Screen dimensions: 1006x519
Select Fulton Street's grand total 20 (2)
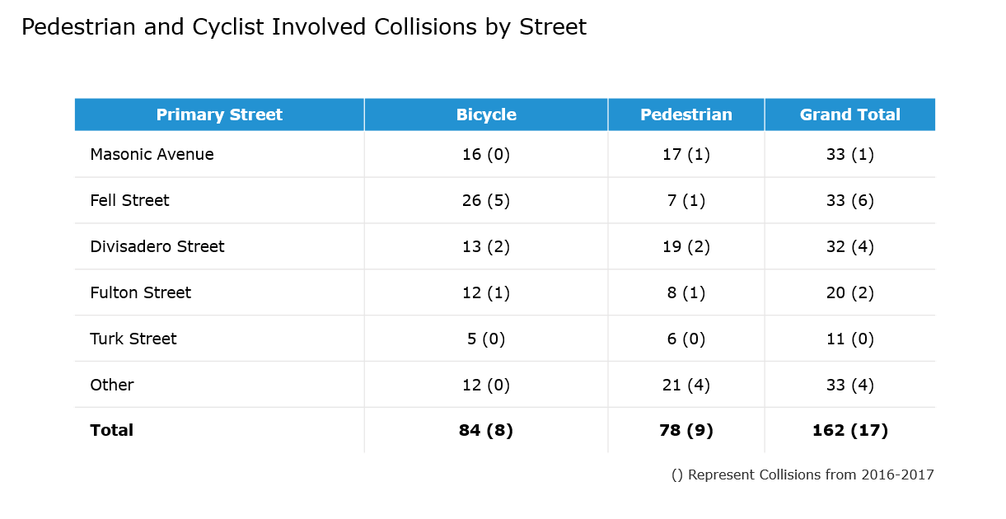pyautogui.click(x=849, y=292)
